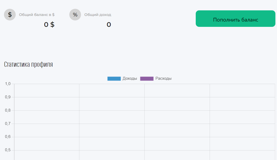Click the 0 $ balance value

click(x=49, y=24)
